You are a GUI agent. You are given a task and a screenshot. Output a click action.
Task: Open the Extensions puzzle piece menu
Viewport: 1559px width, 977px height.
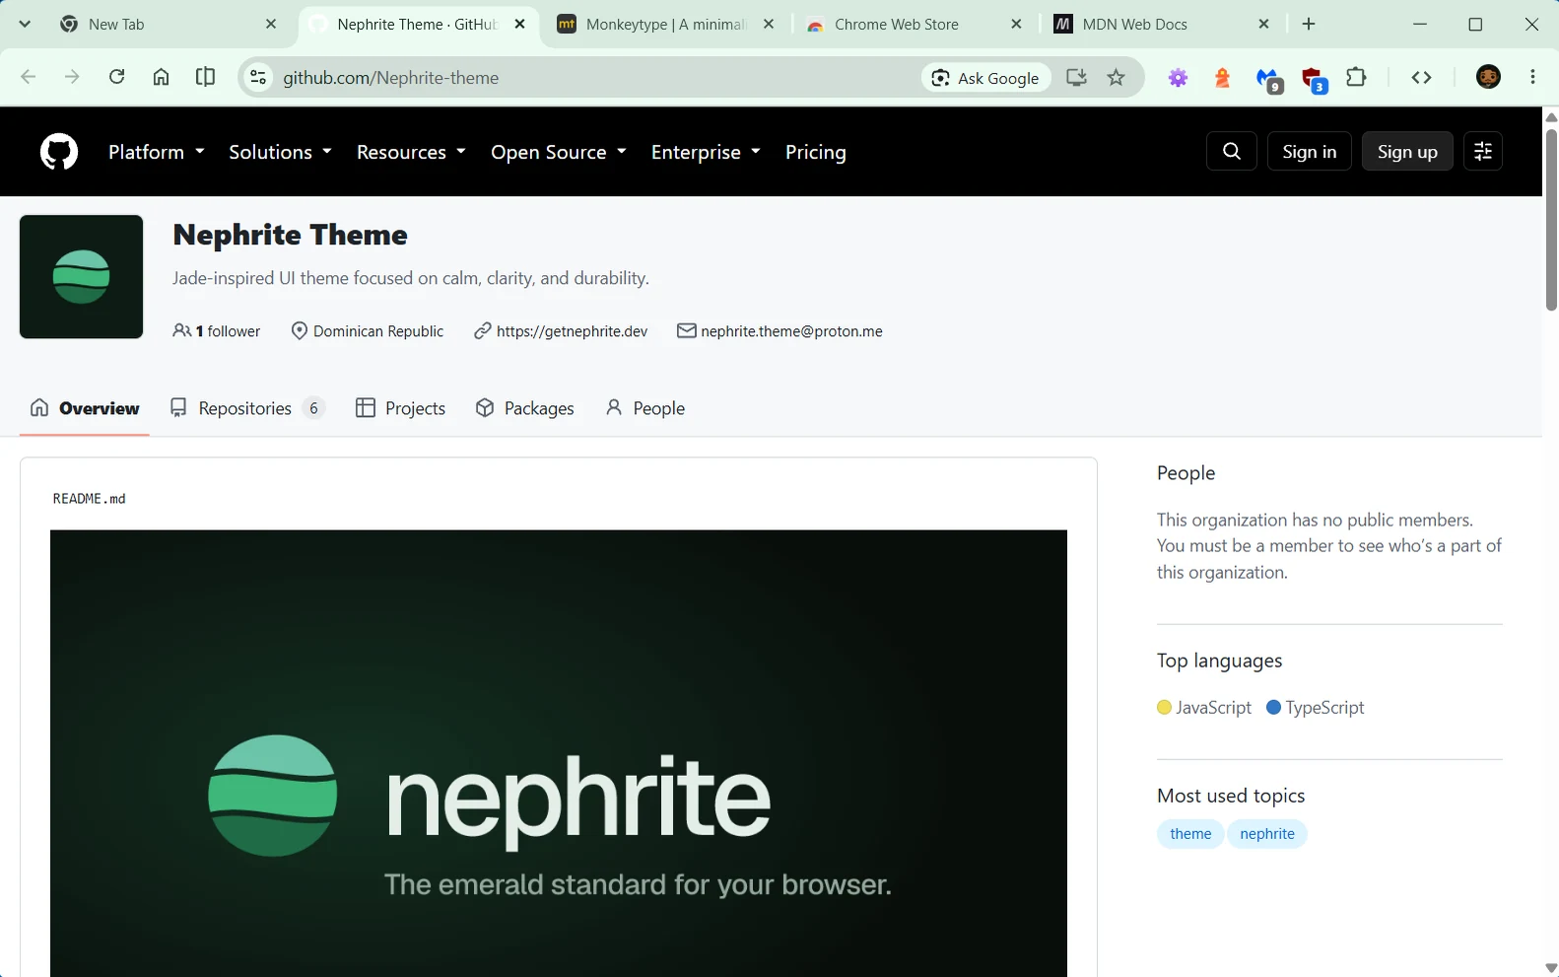point(1356,77)
